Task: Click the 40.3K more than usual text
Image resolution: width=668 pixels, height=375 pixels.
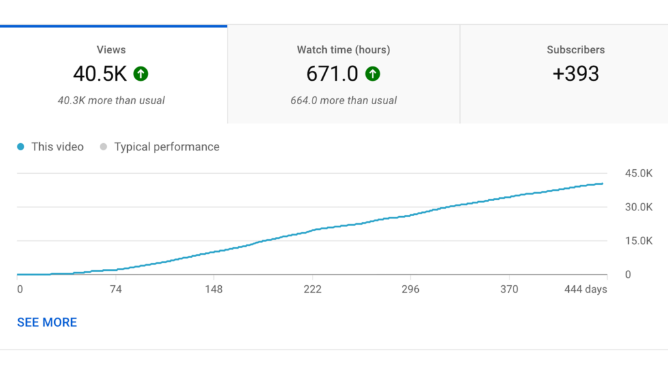Action: click(111, 100)
